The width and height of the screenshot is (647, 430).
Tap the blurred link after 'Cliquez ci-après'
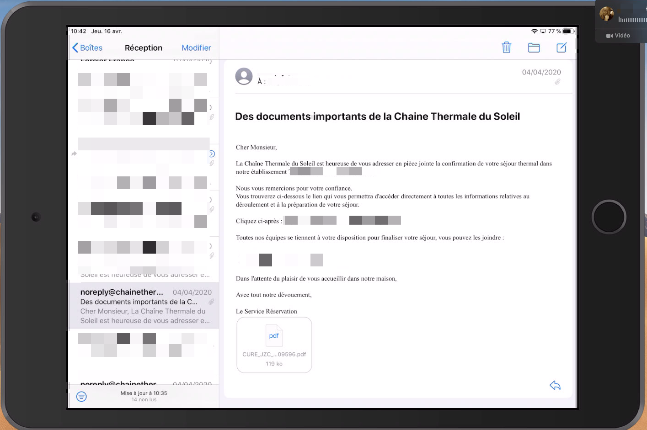pyautogui.click(x=342, y=221)
